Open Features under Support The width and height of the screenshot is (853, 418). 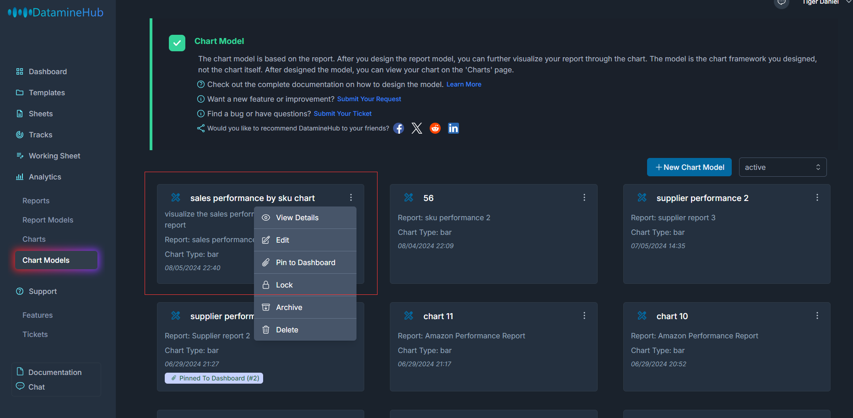[x=38, y=315]
